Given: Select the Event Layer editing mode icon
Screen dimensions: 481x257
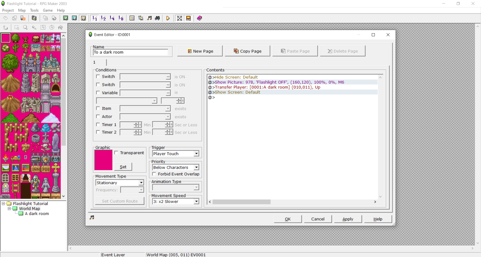Looking at the screenshot, I should pos(83,18).
